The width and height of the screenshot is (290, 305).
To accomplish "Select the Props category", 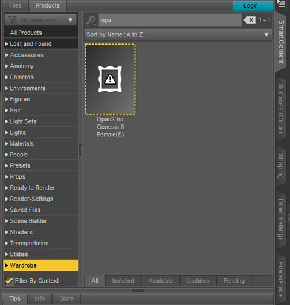I will 40,177.
